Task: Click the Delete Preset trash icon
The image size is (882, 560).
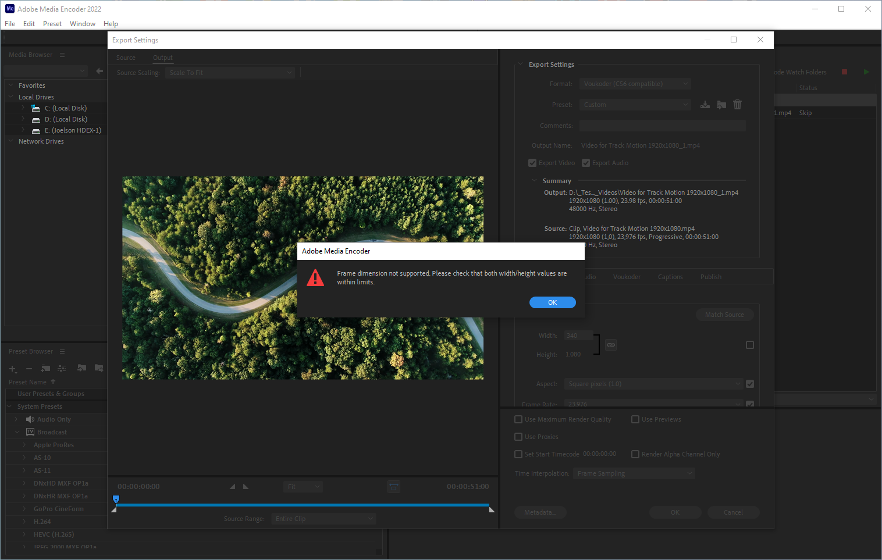Action: [737, 105]
